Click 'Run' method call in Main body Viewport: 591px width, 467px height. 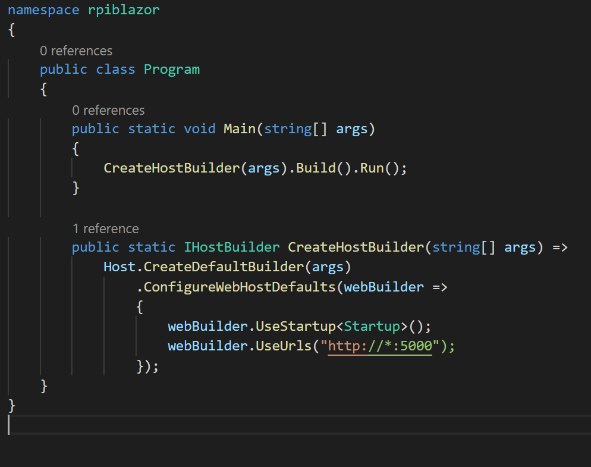(372, 168)
